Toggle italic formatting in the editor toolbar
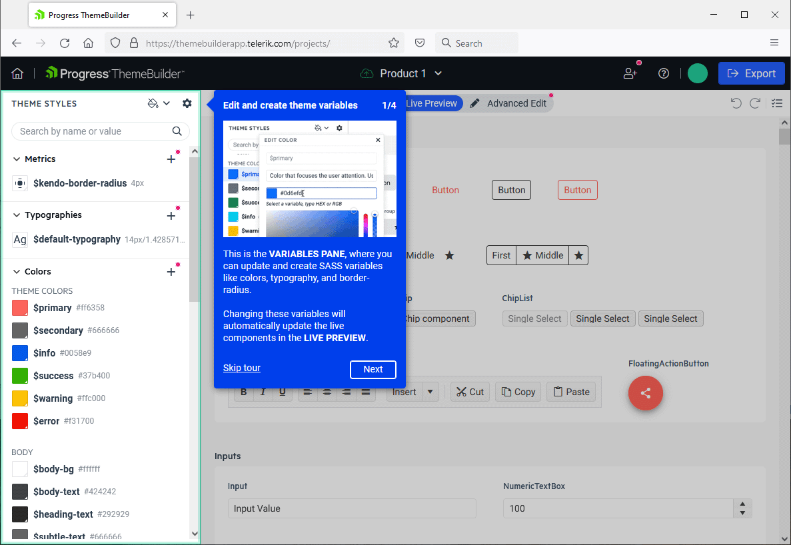Image resolution: width=791 pixels, height=545 pixels. (263, 392)
